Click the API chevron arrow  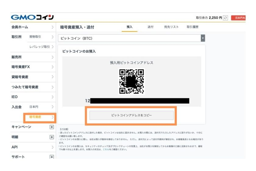click(x=52, y=147)
